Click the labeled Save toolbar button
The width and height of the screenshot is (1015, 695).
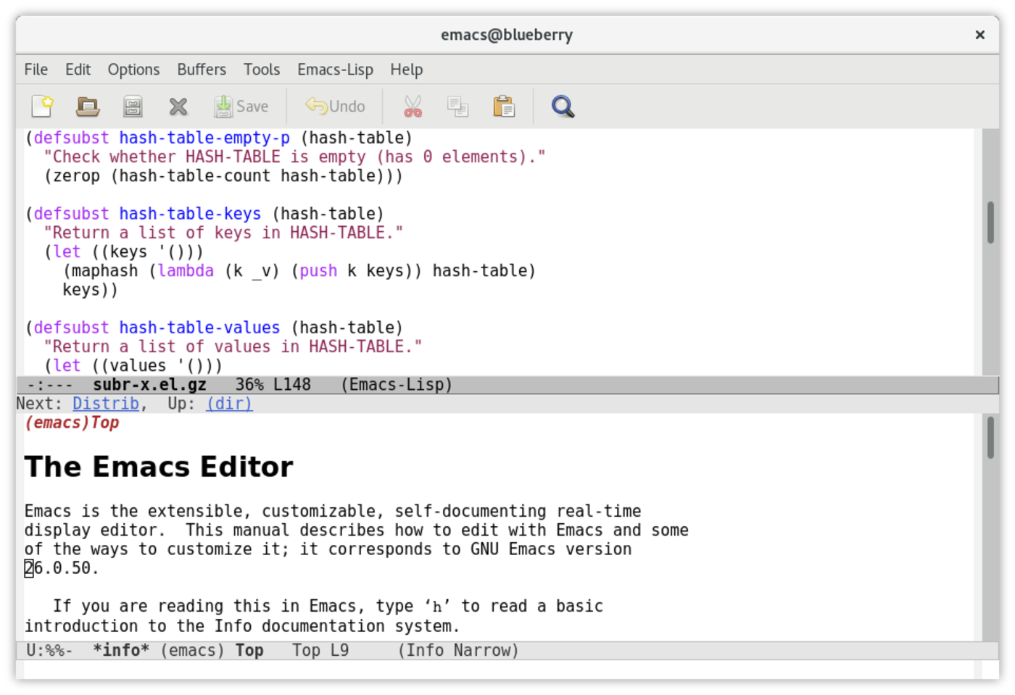click(x=241, y=106)
